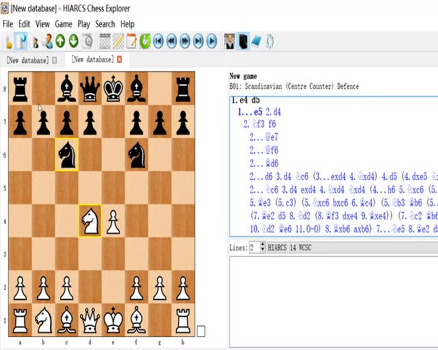Image resolution: width=438 pixels, height=350 pixels.
Task: Open the blue opening book icon
Action: (256, 41)
